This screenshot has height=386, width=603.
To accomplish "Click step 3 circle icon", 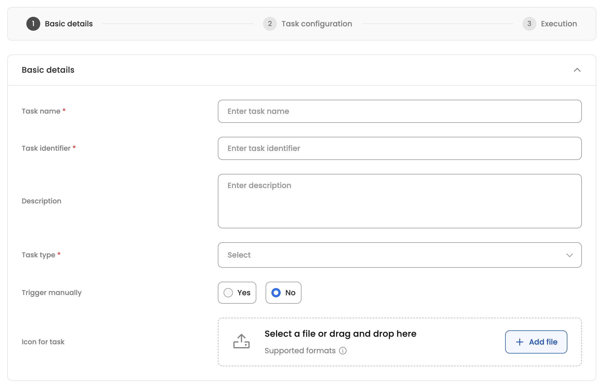I will click(x=529, y=24).
